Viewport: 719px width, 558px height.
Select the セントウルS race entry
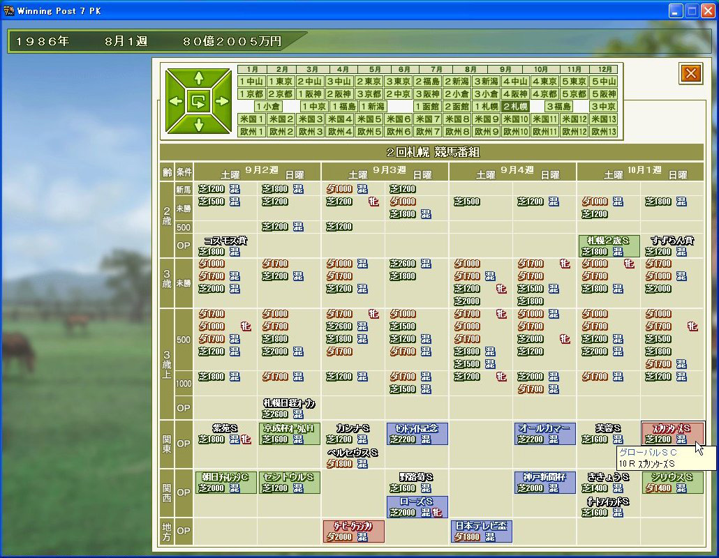pos(289,483)
